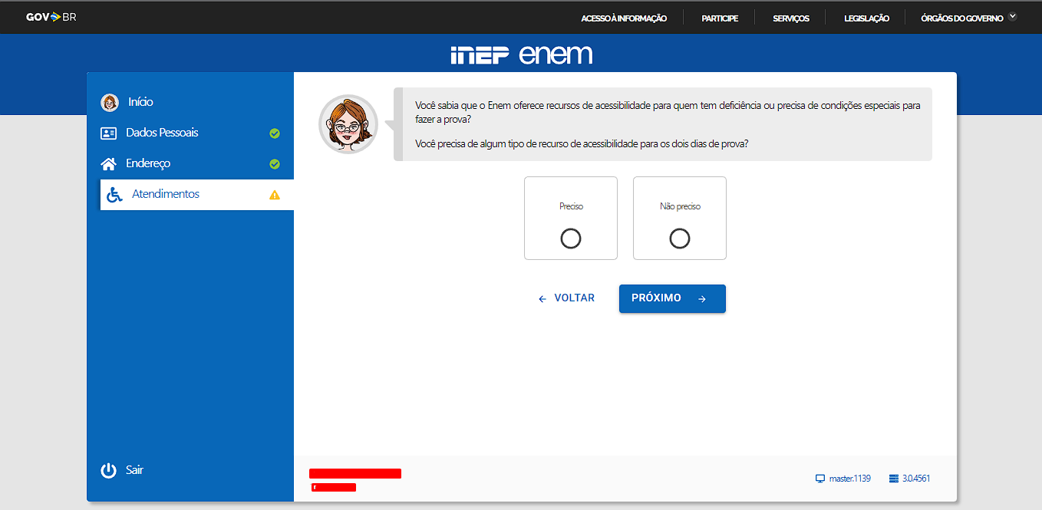Click the house icon for Endereço
The image size is (1042, 510).
click(109, 163)
